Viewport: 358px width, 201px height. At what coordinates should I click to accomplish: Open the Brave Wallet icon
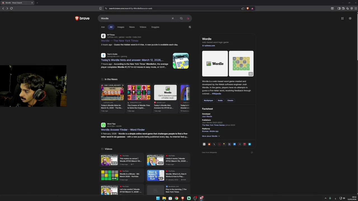(x=343, y=8)
